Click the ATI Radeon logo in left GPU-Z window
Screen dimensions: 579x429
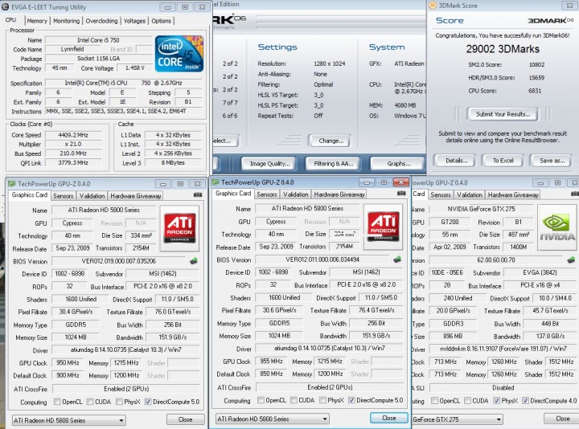click(x=179, y=228)
